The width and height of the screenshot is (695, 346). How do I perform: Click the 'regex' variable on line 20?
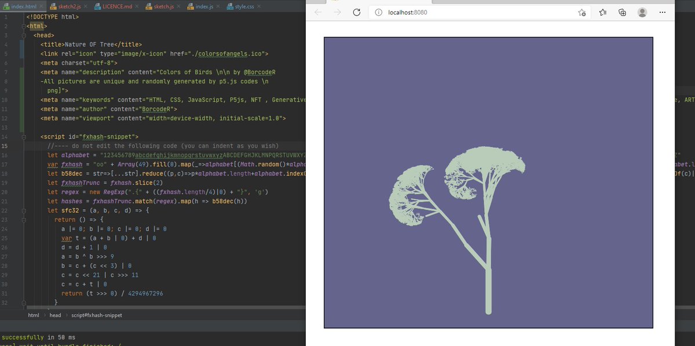pos(70,192)
